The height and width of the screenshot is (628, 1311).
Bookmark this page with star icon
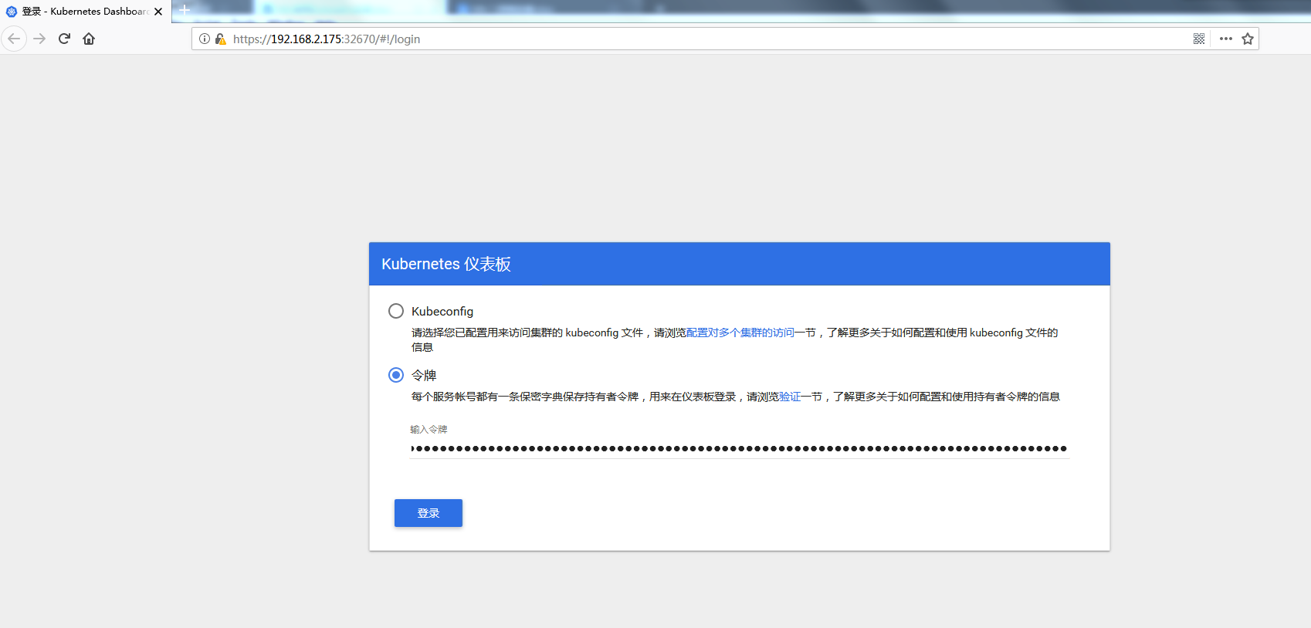[1248, 39]
